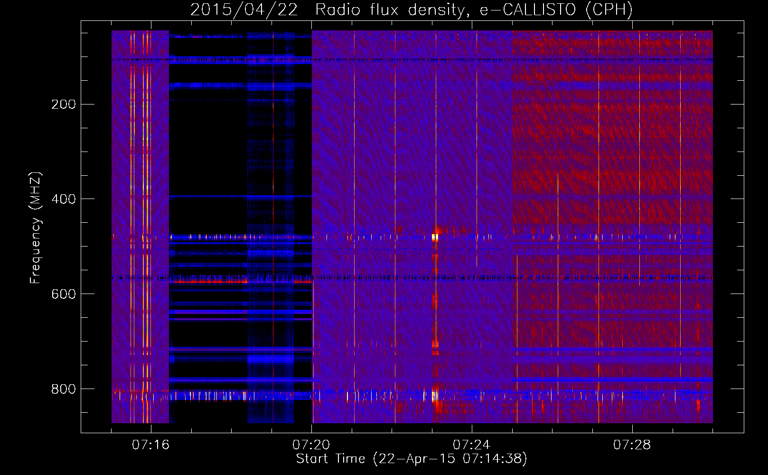The height and width of the screenshot is (475, 768).
Task: Click the 'Frequency (MHZ)' axis label
Action: [36, 228]
